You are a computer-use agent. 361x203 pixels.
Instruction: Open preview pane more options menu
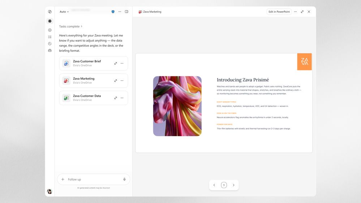(295, 12)
